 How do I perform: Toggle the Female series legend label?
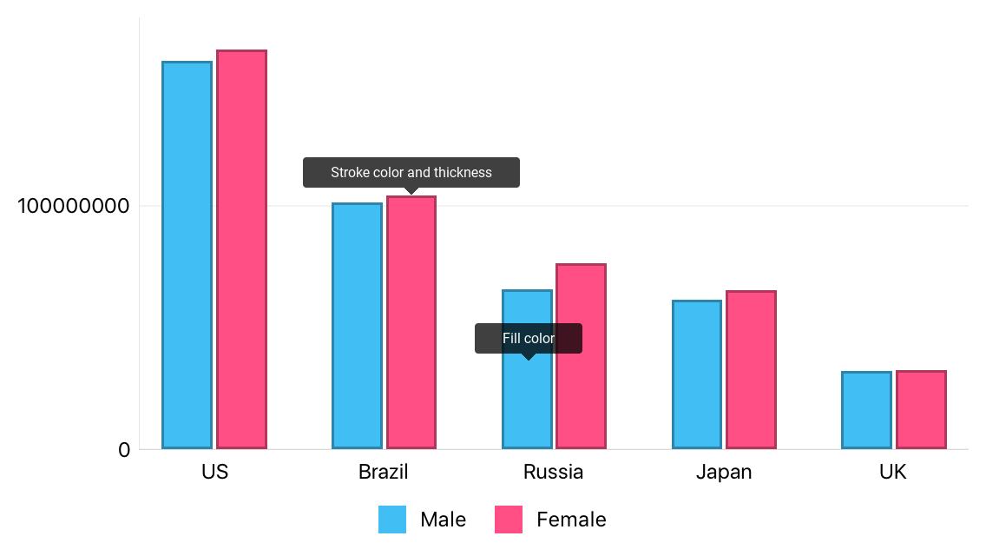pos(571,520)
